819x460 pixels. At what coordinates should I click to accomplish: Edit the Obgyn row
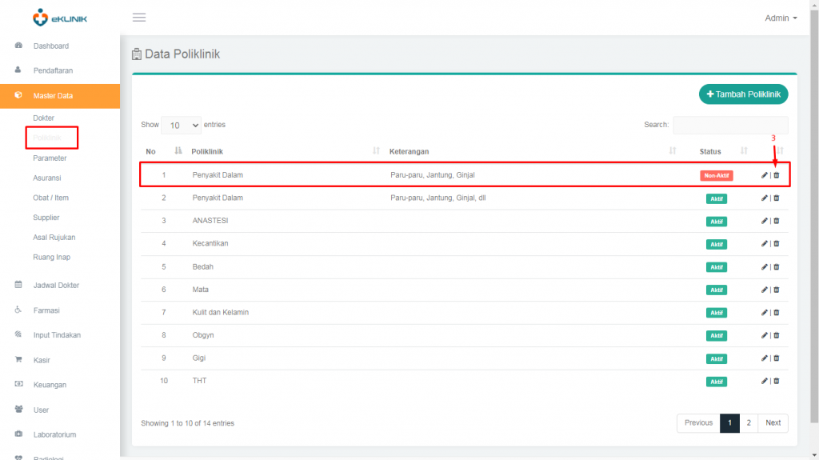tap(764, 335)
